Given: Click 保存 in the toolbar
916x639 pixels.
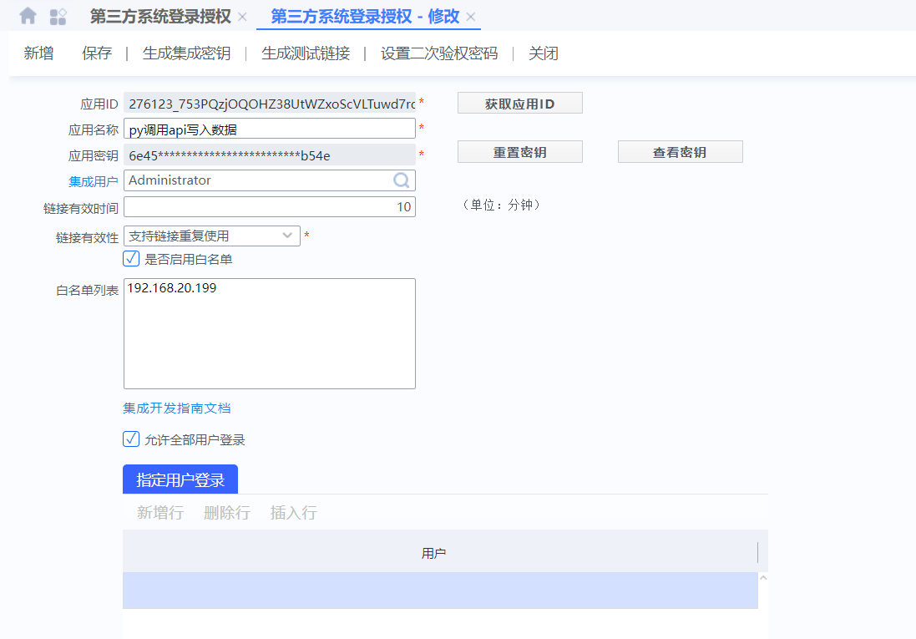Looking at the screenshot, I should (x=97, y=53).
